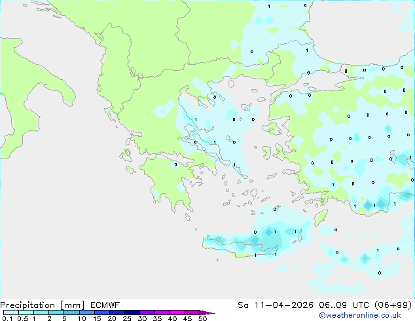This screenshot has width=415, height=321.
Task: Click the "0.5" legend scale value
Action: tap(23, 318)
